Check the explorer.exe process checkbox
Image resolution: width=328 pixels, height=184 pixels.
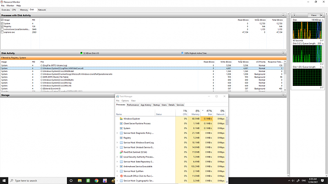(2, 32)
